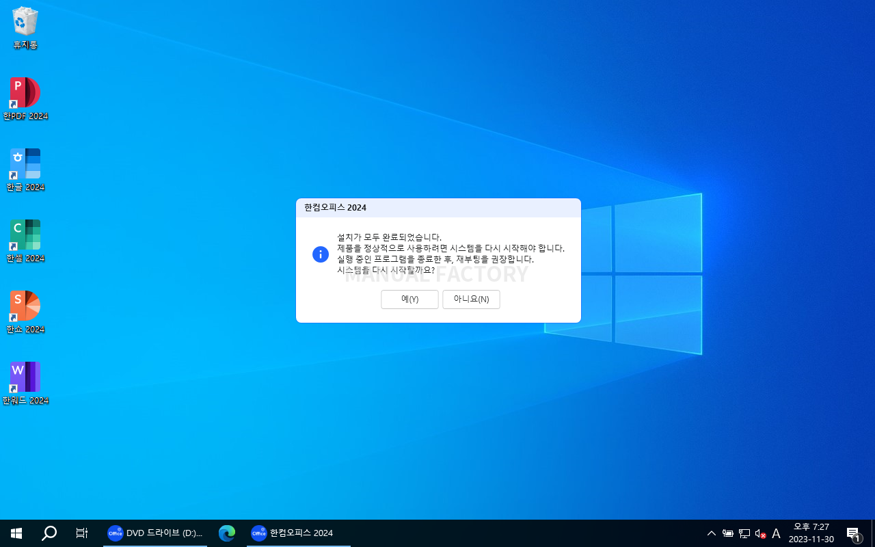Select the 한글 2024 desktop shortcut

click(x=25, y=170)
